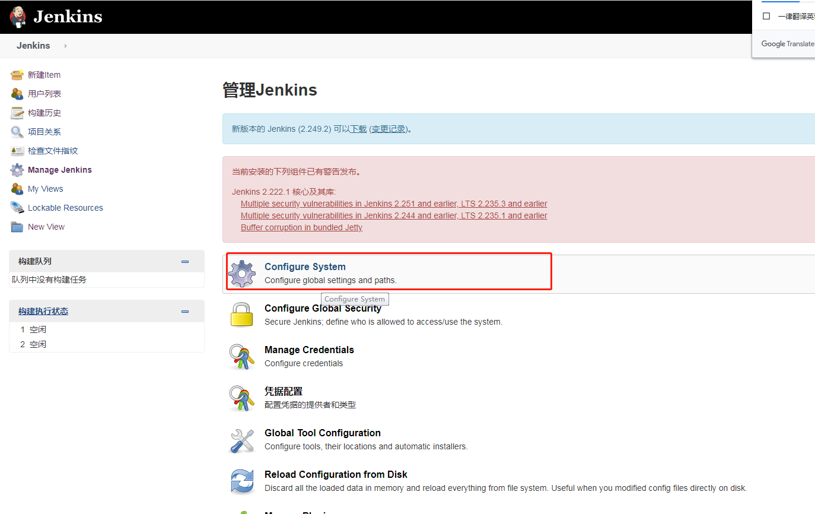Image resolution: width=815 pixels, height=514 pixels.
Task: Click the 管理Jenkins page heading
Action: 270,90
